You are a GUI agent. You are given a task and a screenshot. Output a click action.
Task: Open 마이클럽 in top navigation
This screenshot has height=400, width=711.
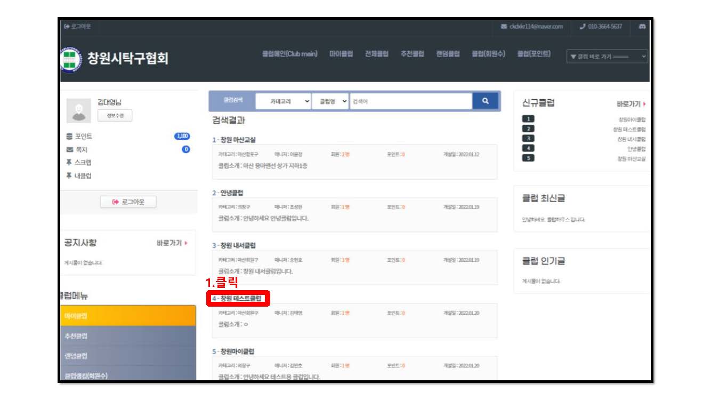[x=341, y=54]
